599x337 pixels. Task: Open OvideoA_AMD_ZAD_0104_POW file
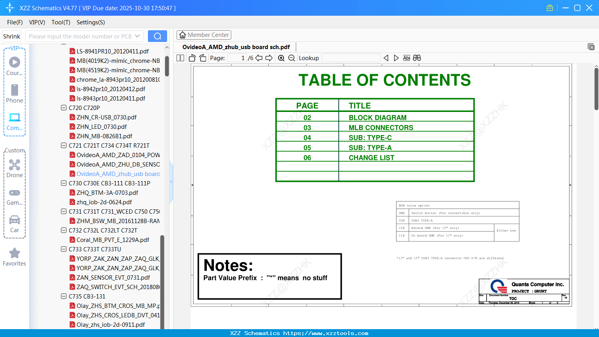tap(118, 155)
